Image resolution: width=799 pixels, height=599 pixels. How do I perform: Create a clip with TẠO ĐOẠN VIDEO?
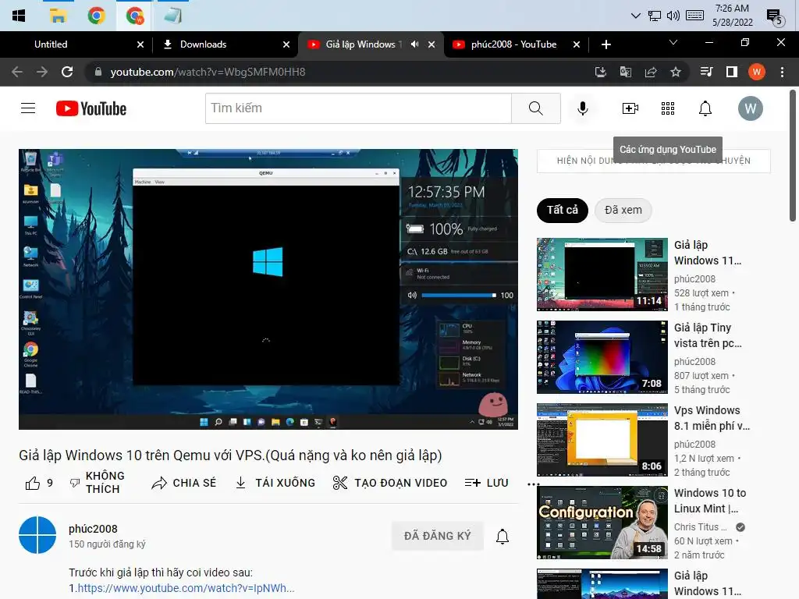(390, 482)
